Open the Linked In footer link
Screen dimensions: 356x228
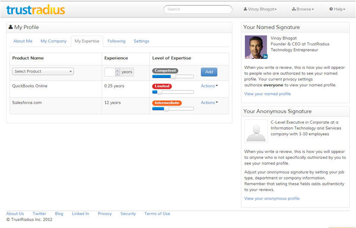pyautogui.click(x=81, y=213)
